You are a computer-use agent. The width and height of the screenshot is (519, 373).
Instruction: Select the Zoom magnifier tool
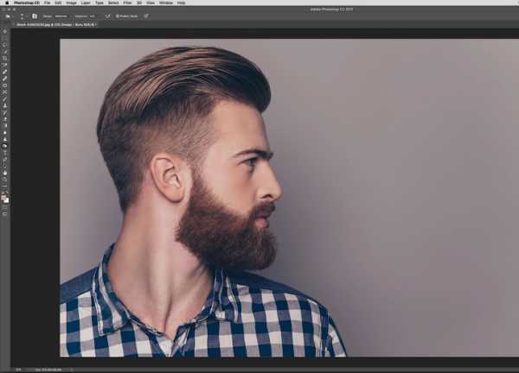4,179
